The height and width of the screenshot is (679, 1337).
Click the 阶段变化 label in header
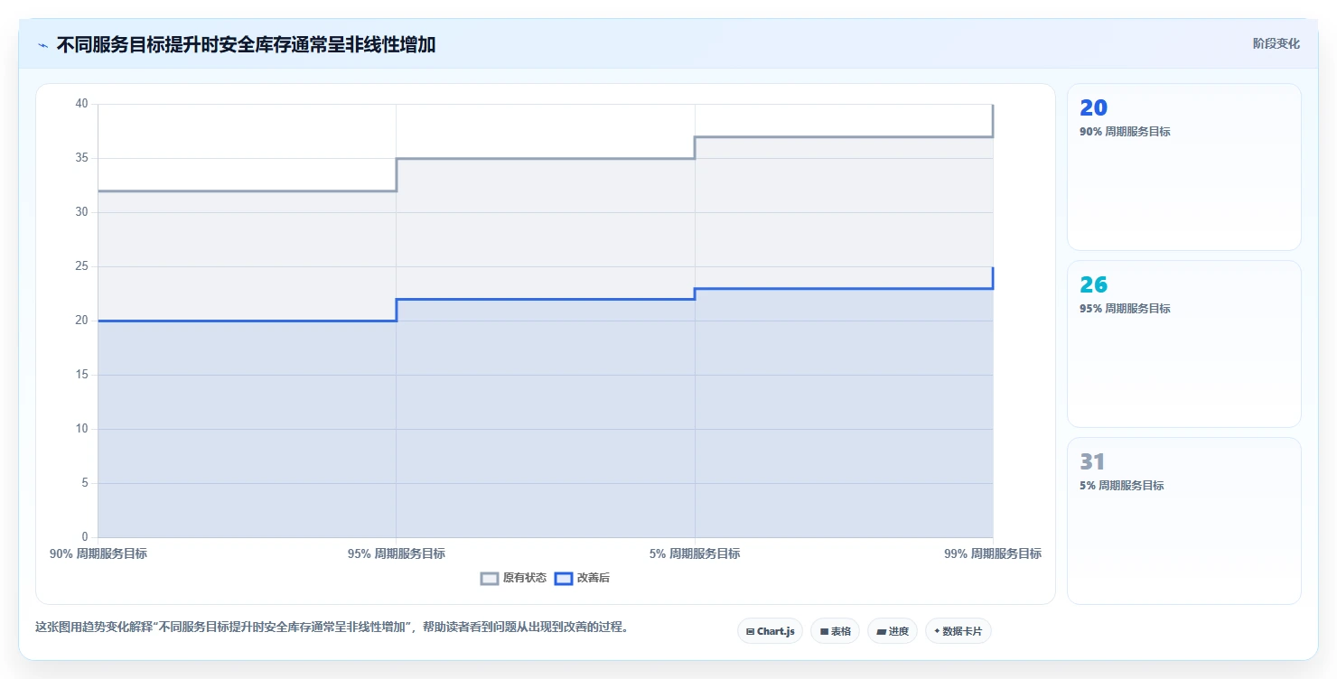coord(1276,43)
